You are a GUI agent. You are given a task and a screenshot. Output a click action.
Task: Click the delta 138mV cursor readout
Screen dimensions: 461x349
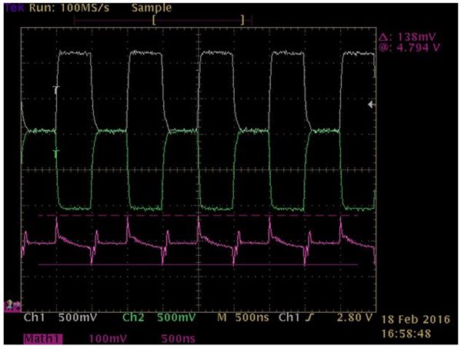pyautogui.click(x=407, y=37)
